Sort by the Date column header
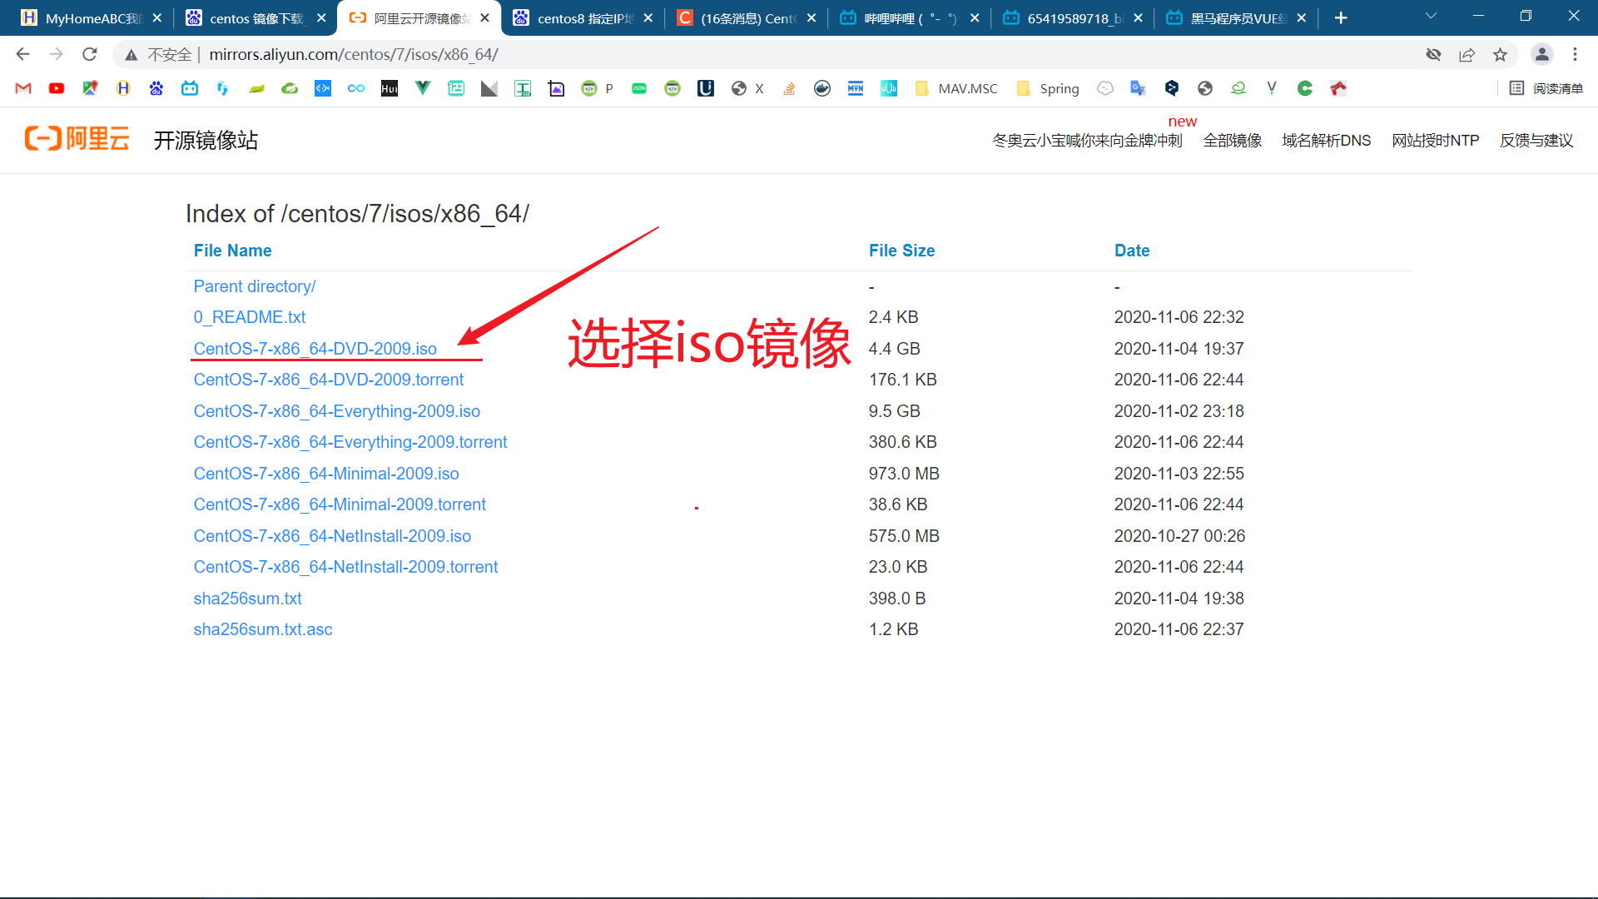Screen dimensions: 1598x899 [1132, 251]
